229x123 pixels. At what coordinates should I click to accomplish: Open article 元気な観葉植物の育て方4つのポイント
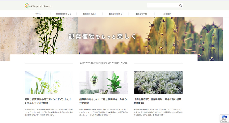tap(48, 101)
